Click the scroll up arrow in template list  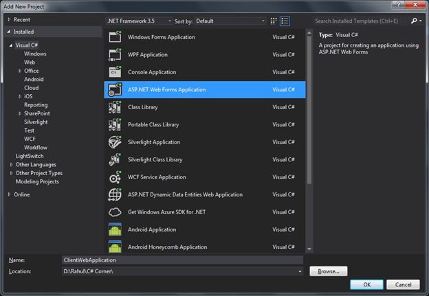(x=309, y=33)
